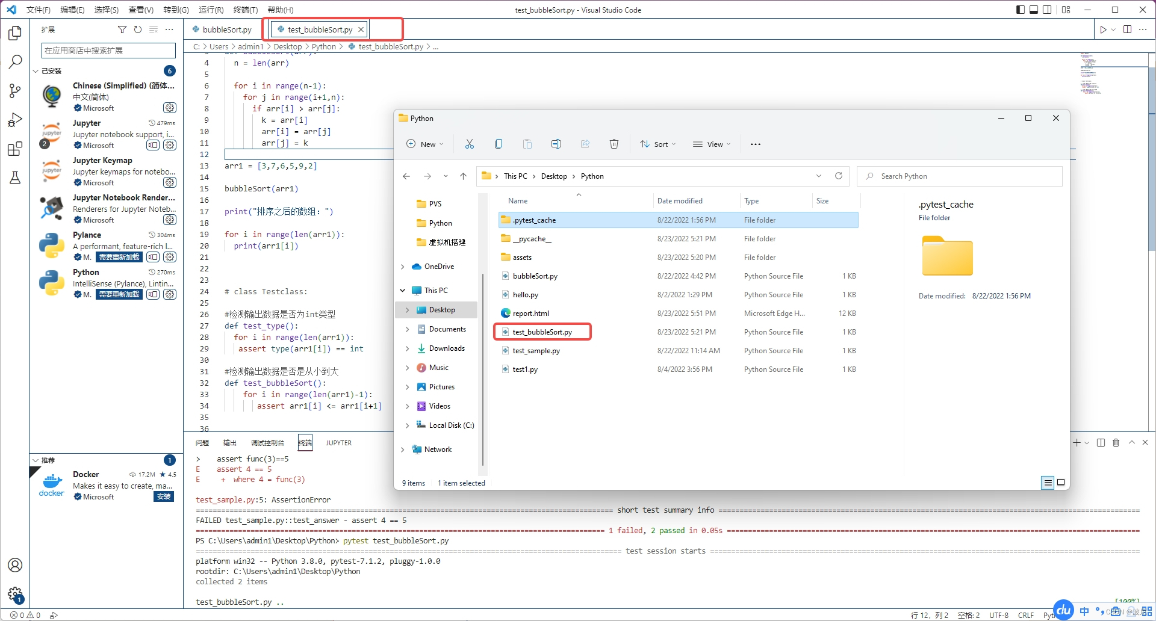Close the test_bubbleSort.py editor tab
This screenshot has width=1156, height=621.
[361, 29]
